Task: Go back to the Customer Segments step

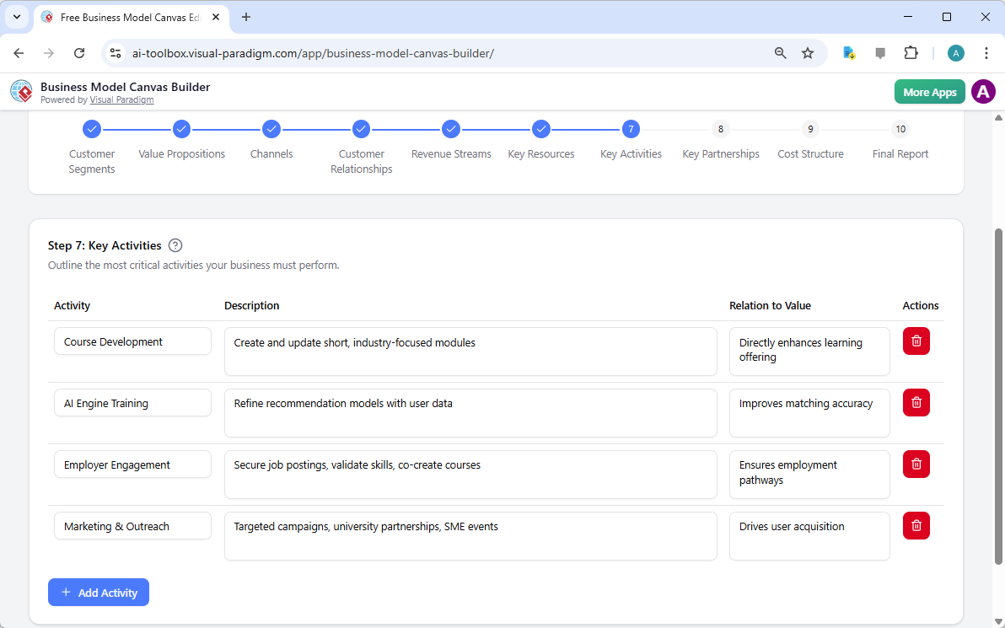Action: pyautogui.click(x=91, y=129)
